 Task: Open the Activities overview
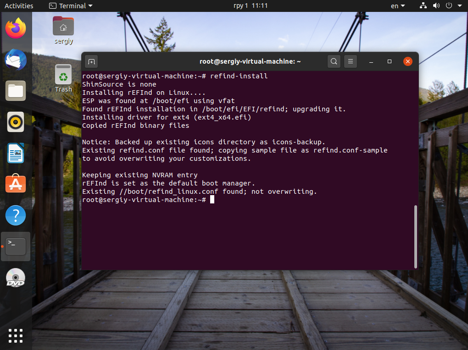pos(19,5)
